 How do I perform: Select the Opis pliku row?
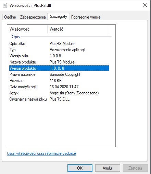59,44
